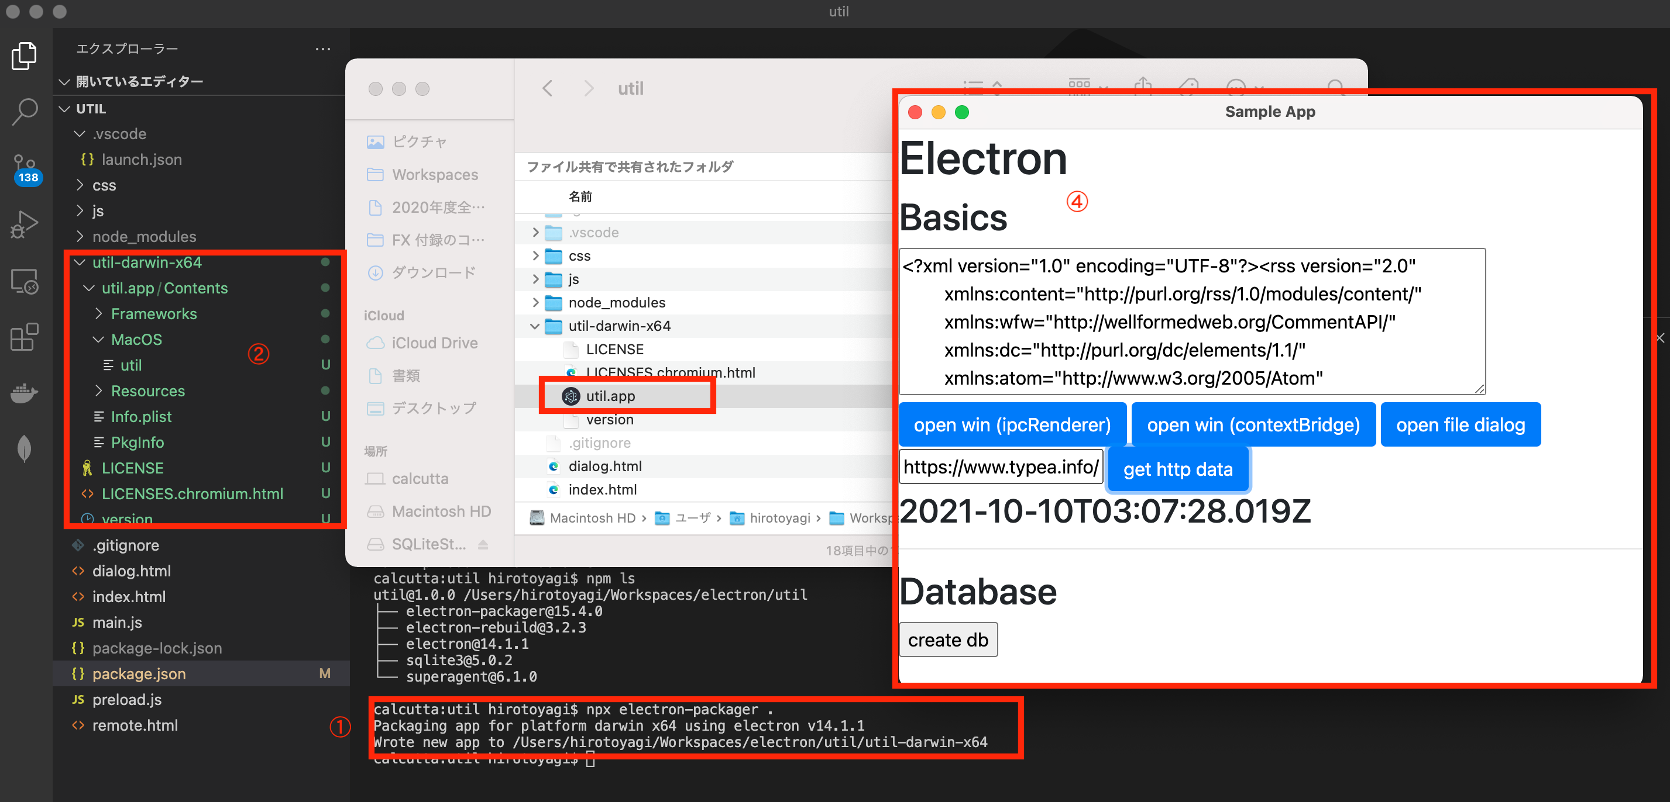Viewport: 1670px width, 802px height.
Task: Expand the css folder in Explorer
Action: click(x=104, y=185)
